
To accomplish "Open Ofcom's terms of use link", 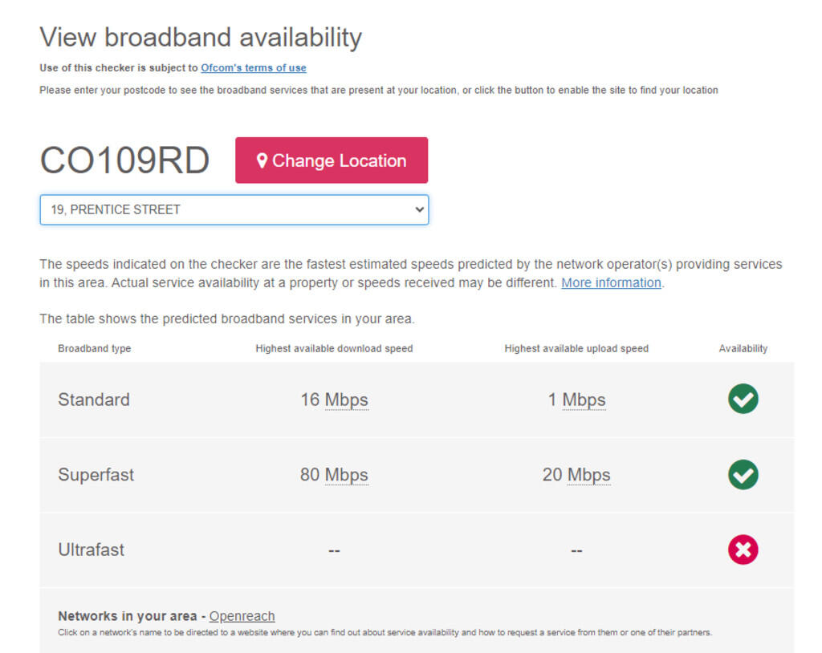I will point(254,68).
